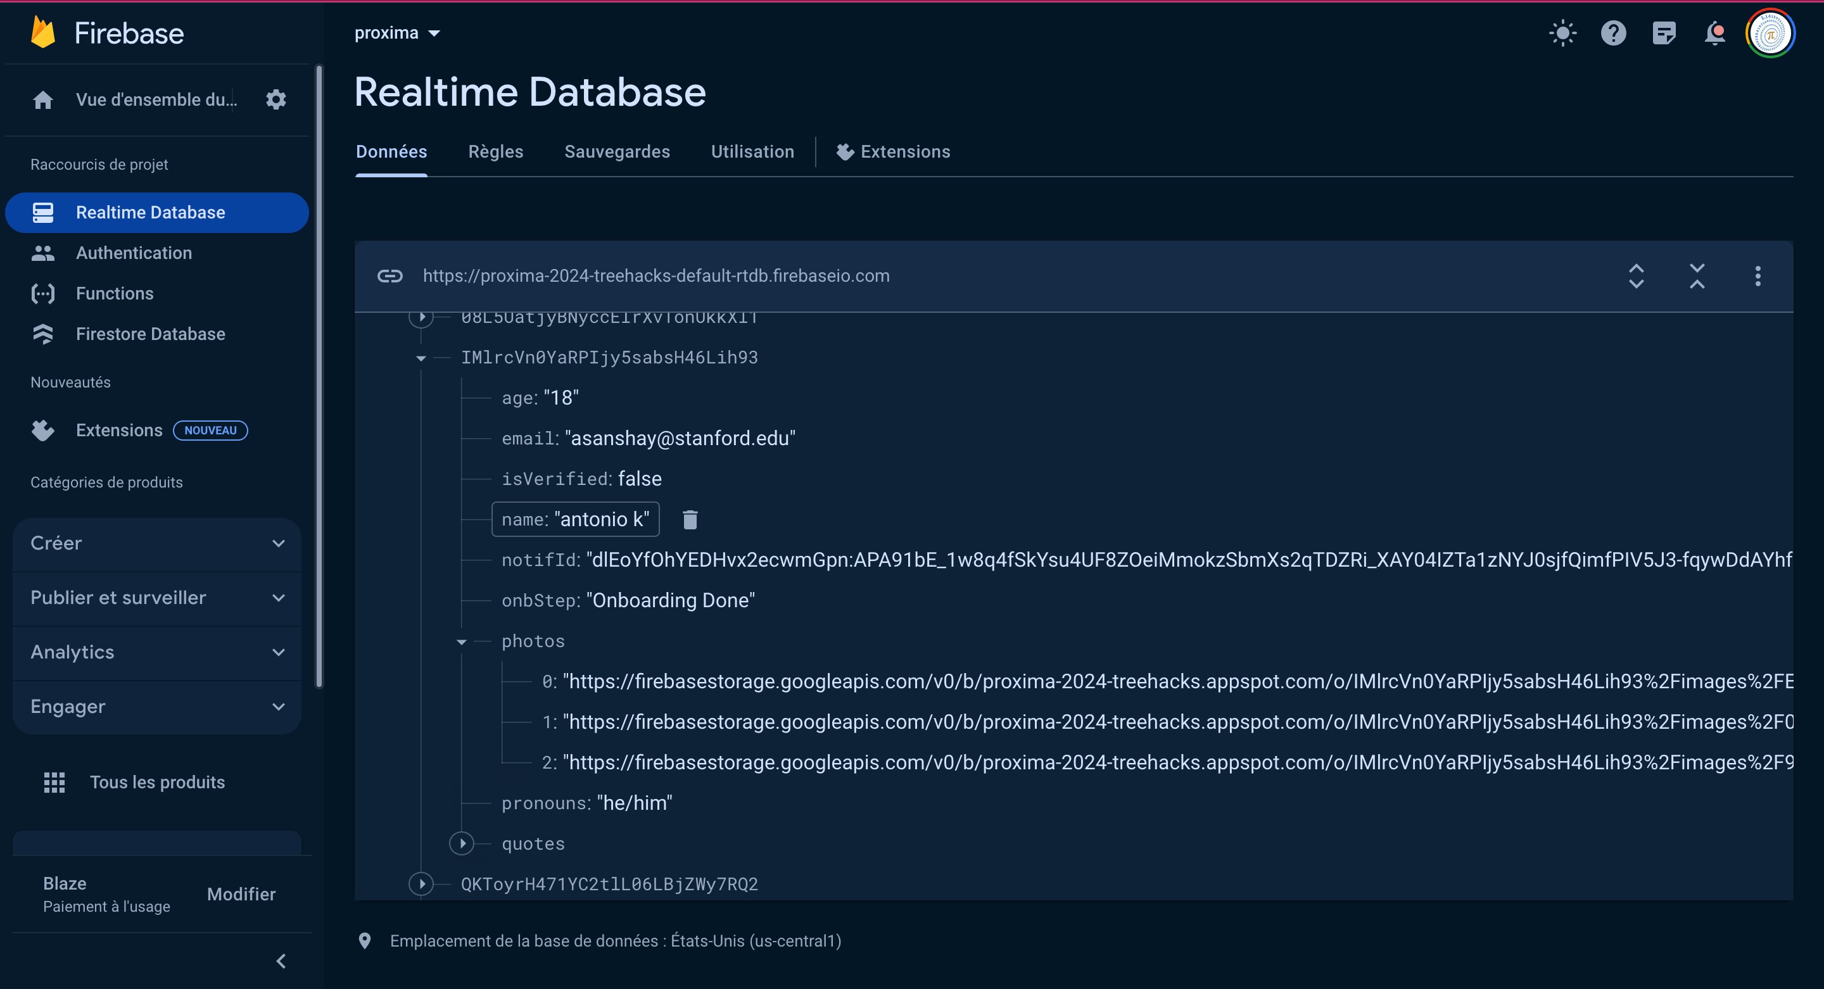Screen dimensions: 1824x989
Task: Switch to the Règles tab
Action: click(x=495, y=151)
